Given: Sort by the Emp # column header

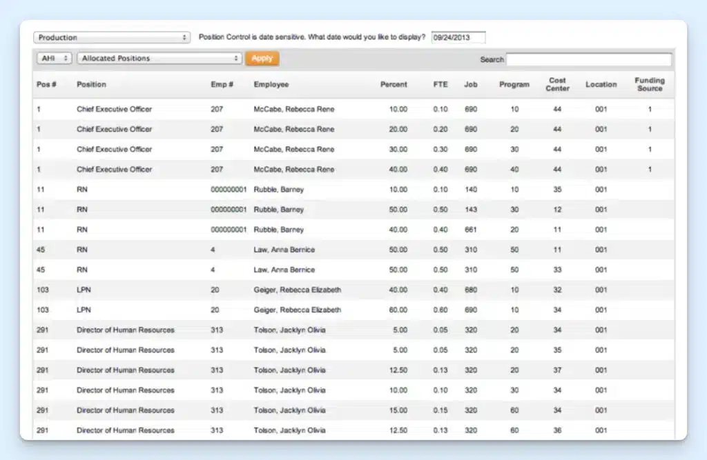Looking at the screenshot, I should coord(222,84).
